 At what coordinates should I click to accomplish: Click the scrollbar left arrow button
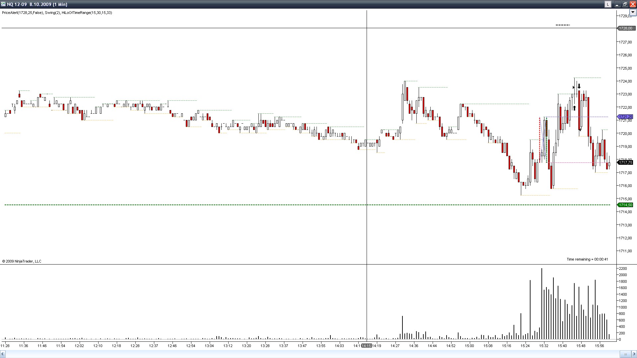coord(3,354)
